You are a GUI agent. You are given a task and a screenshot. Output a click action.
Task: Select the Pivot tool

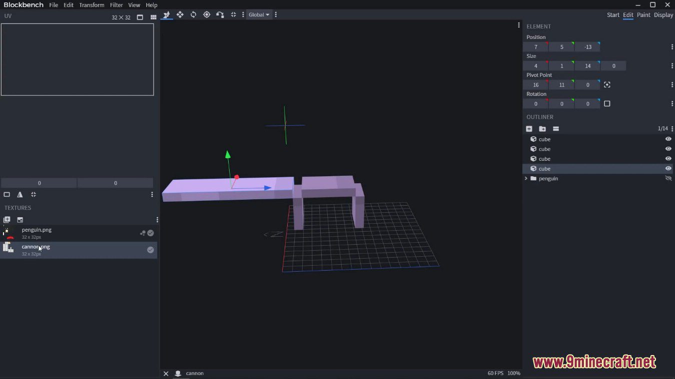point(207,14)
